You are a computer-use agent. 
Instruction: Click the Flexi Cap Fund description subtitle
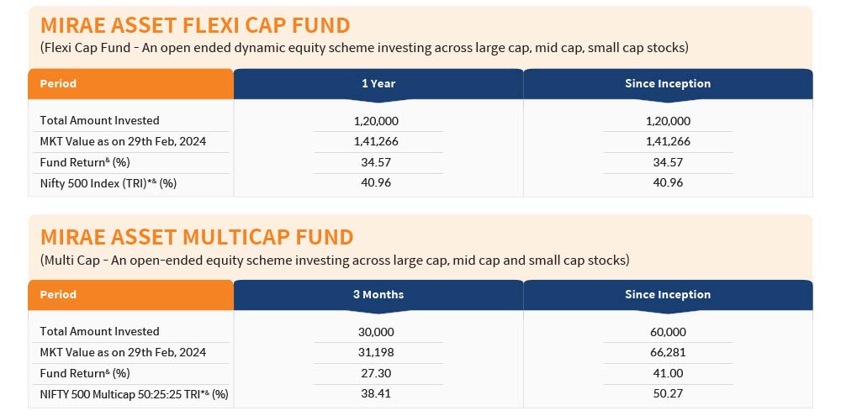point(364,48)
